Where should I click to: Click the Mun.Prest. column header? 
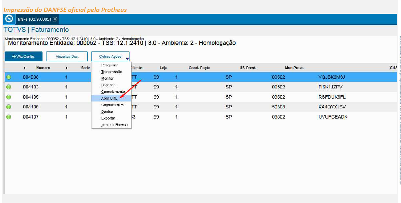(294, 68)
